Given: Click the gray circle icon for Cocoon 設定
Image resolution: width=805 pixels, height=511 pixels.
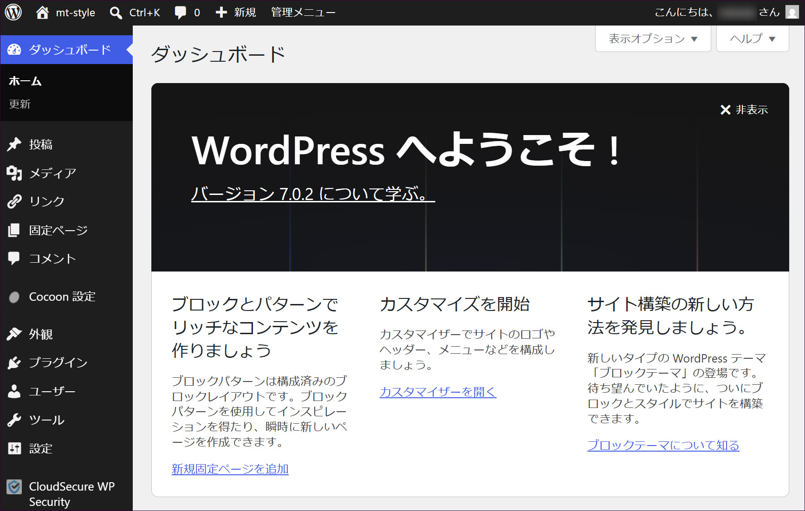Looking at the screenshot, I should [x=14, y=297].
